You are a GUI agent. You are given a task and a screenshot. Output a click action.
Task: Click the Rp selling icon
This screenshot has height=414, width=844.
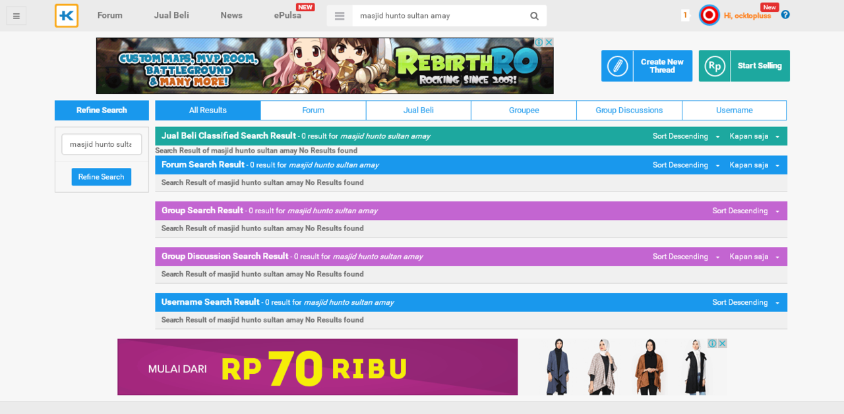[715, 66]
